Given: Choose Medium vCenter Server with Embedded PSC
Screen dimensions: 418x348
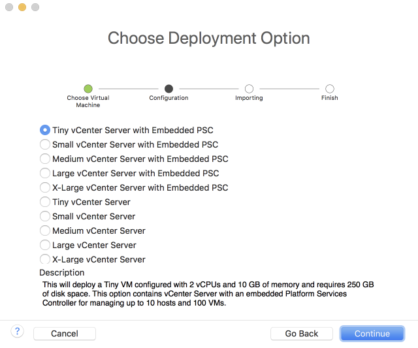Looking at the screenshot, I should click(45, 159).
